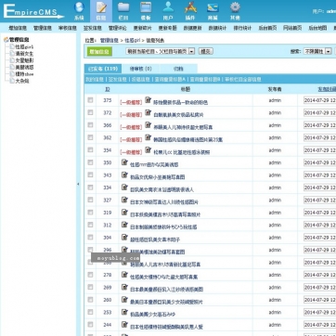Open the 后台首页 submenu item
The image size is (336, 336).
coord(267,28)
